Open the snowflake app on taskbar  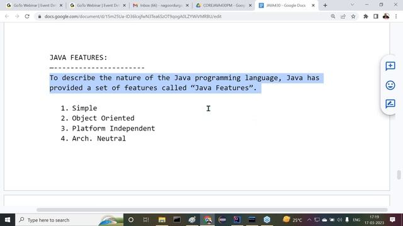[267, 220]
